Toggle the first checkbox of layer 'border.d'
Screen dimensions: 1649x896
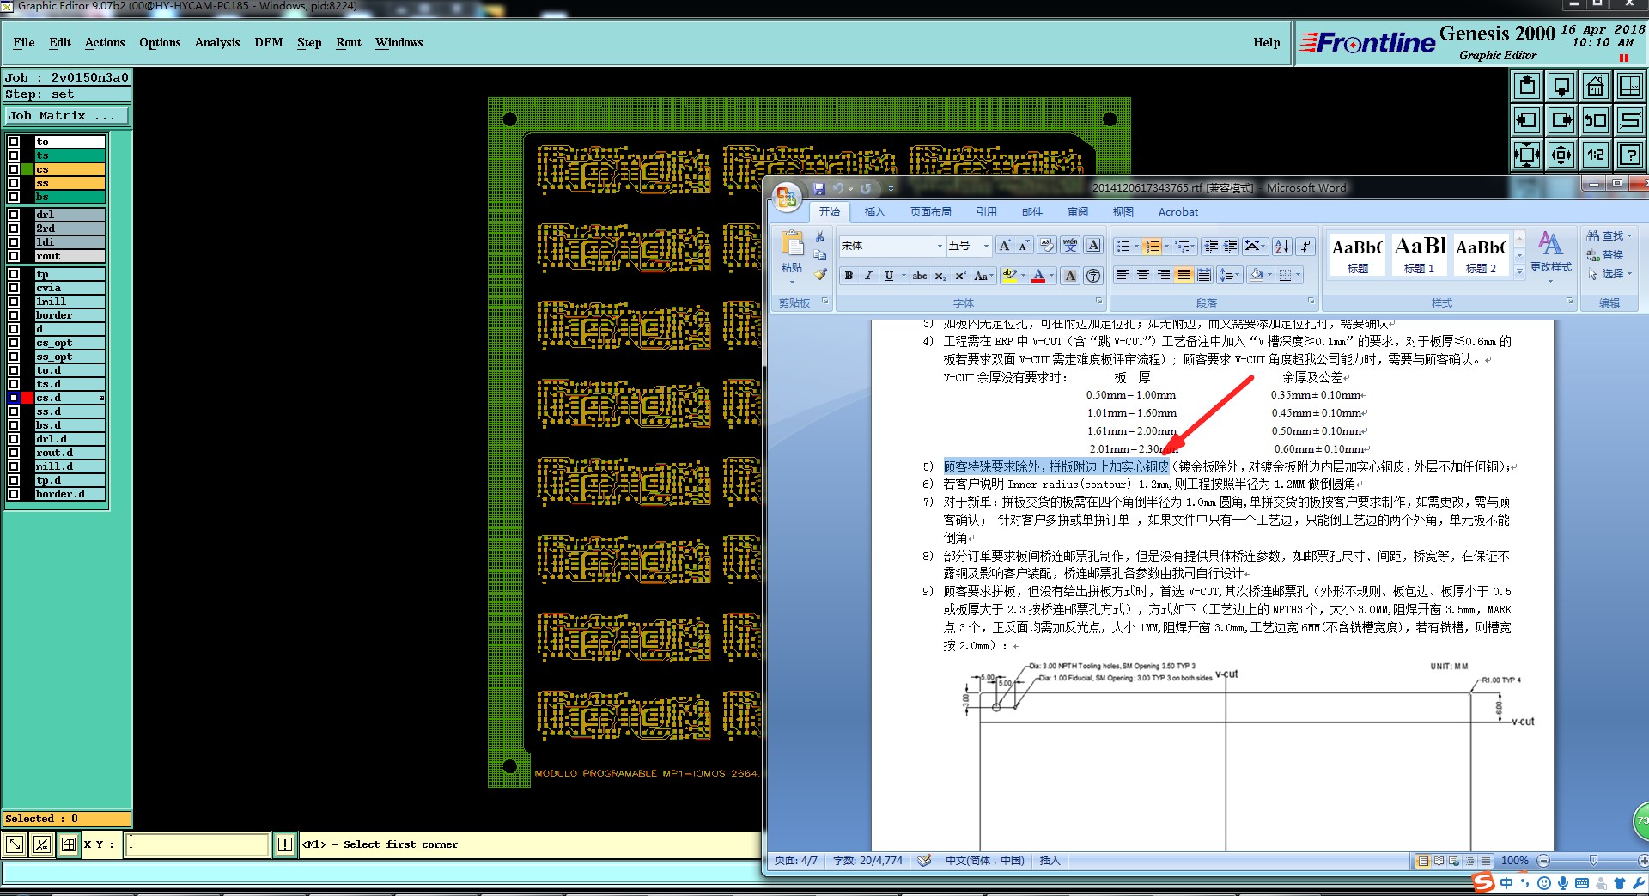(14, 494)
